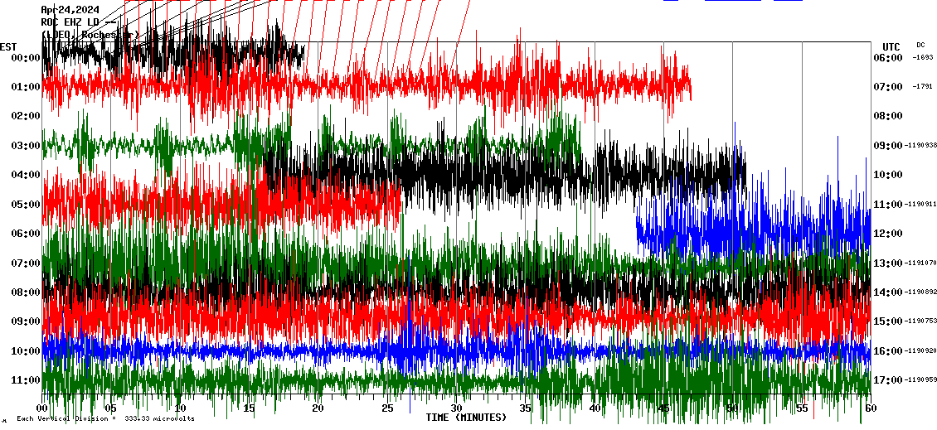Screen dimensions: 937x430
Task: Select the 12:00 UTC time label
Action: [x=887, y=234]
